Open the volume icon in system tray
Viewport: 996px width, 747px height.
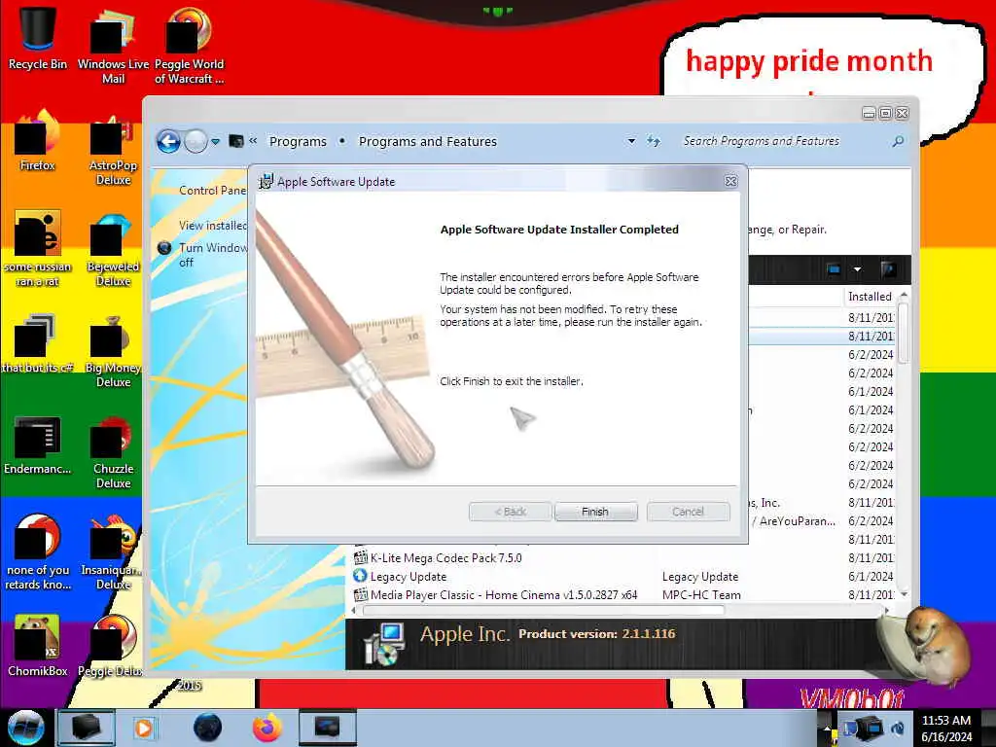coord(898,728)
